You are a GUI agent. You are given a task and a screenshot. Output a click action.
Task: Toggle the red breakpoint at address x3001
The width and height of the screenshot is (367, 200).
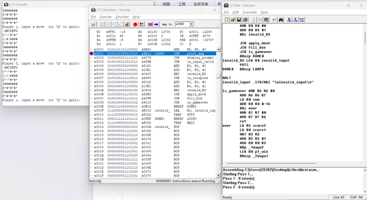(x=91, y=54)
